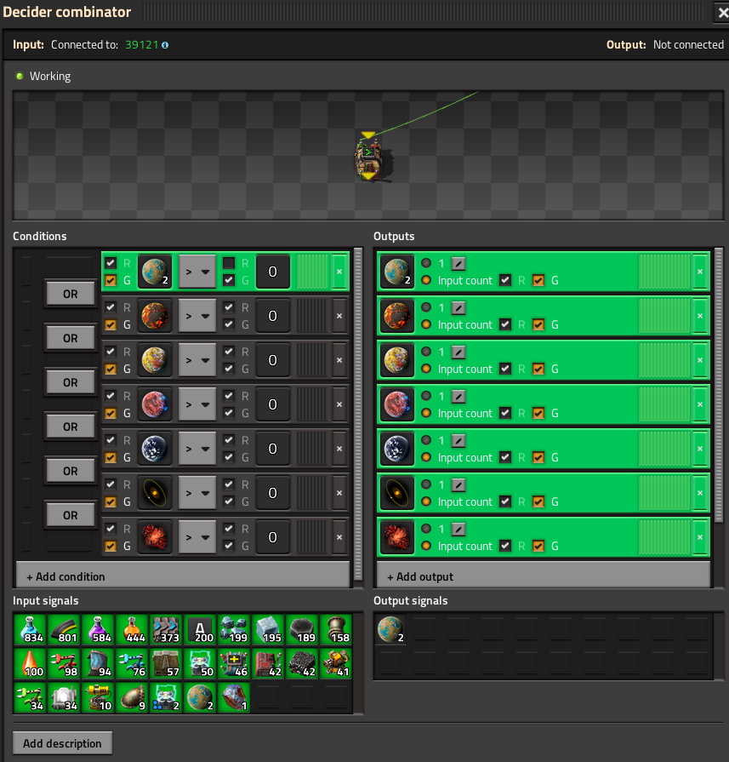Select the Vulcanus lava planet condition signal

(155, 316)
